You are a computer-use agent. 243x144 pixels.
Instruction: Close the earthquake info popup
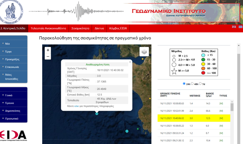pyautogui.click(x=130, y=62)
